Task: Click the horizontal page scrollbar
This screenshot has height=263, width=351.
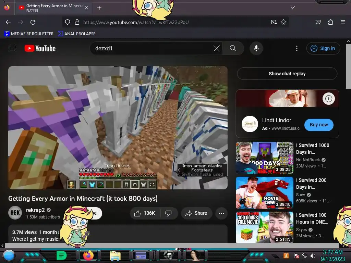Action: click(172, 246)
